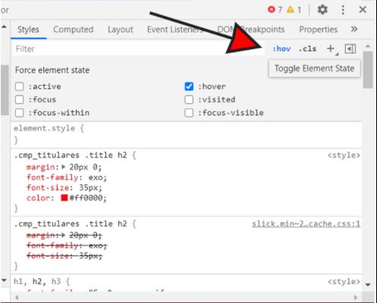This screenshot has width=377, height=303.
Task: Click the left pane scroll-up arrow
Action: 5,27
